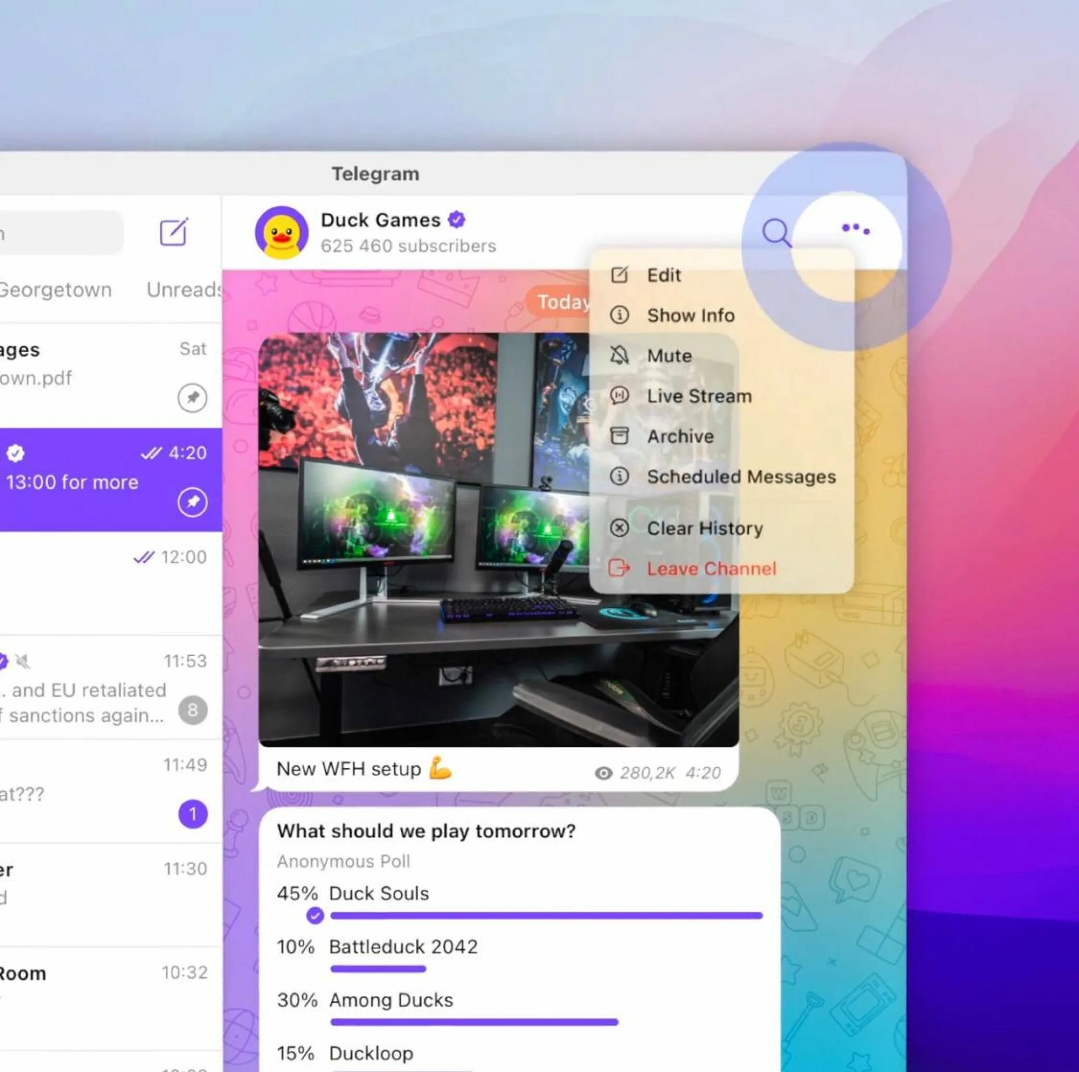This screenshot has width=1079, height=1072.
Task: Click verified badge in selected 4:20 chat
Action: (x=15, y=453)
